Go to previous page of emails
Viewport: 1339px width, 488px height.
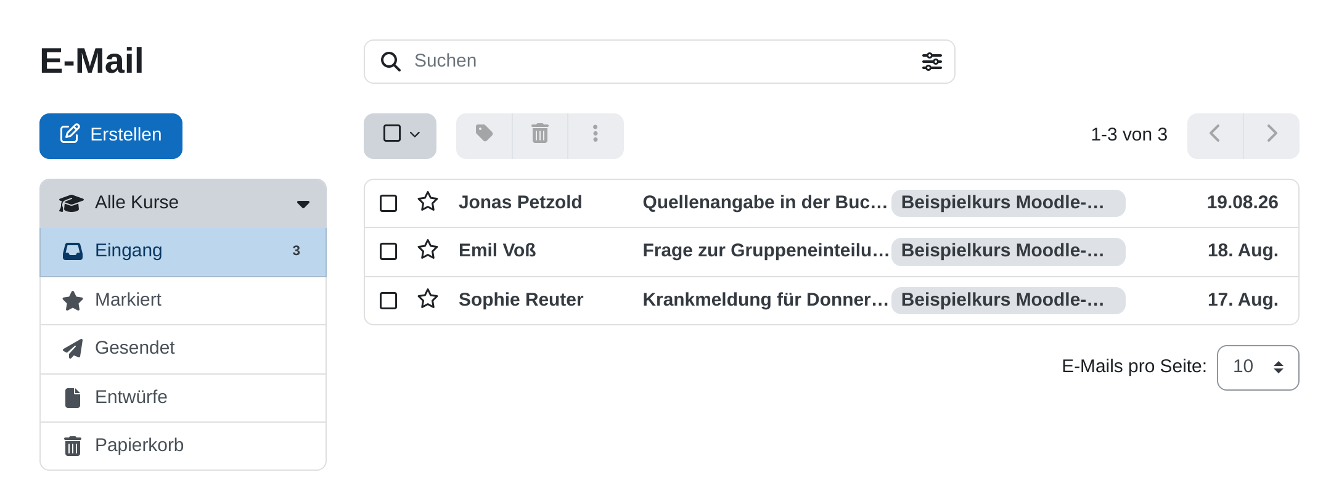1215,136
